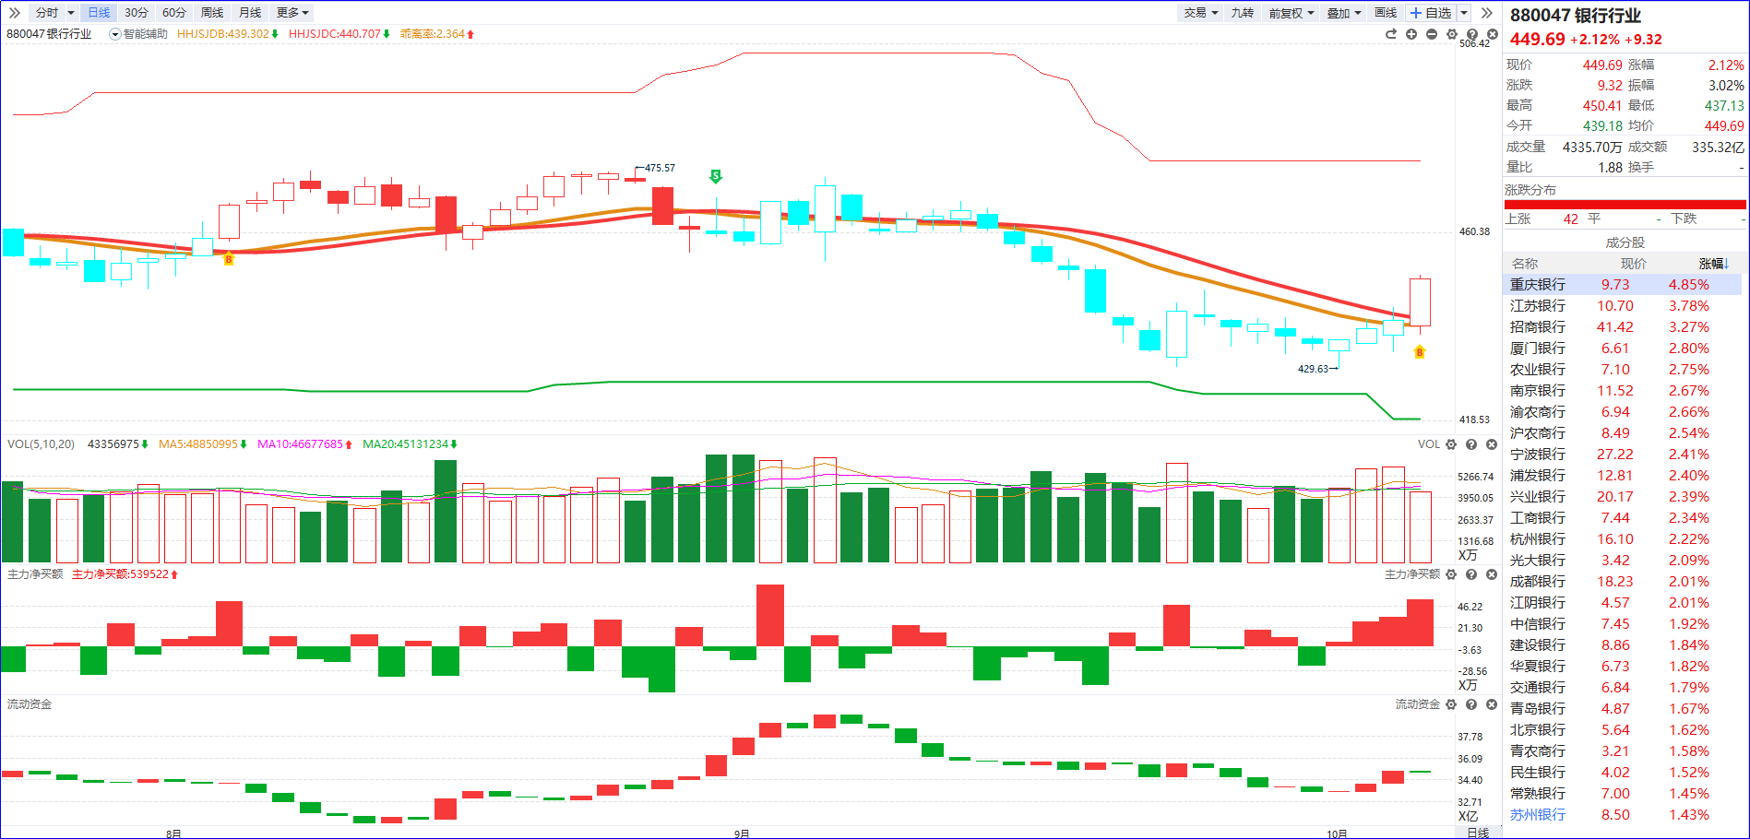This screenshot has height=839, width=1750.
Task: Switch to 分时 intraday chart tab
Action: [x=47, y=13]
